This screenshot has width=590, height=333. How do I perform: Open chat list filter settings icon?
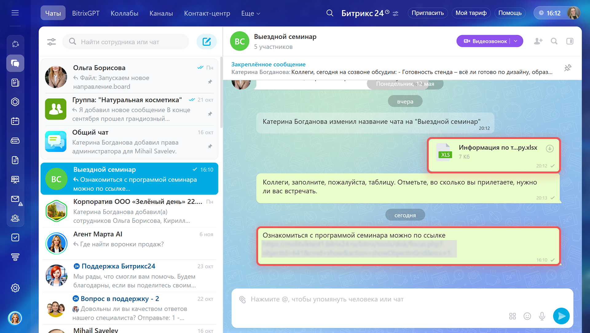pos(51,42)
